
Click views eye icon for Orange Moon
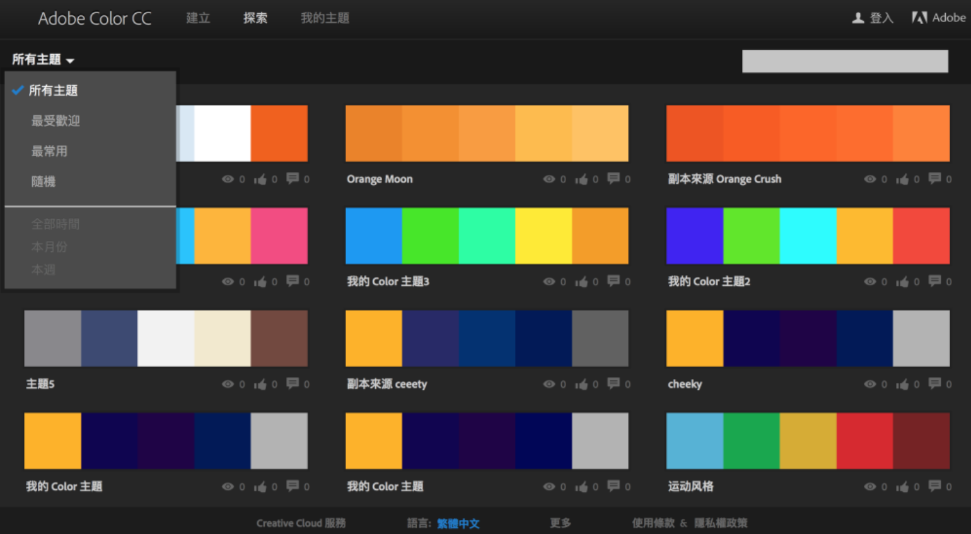[549, 179]
